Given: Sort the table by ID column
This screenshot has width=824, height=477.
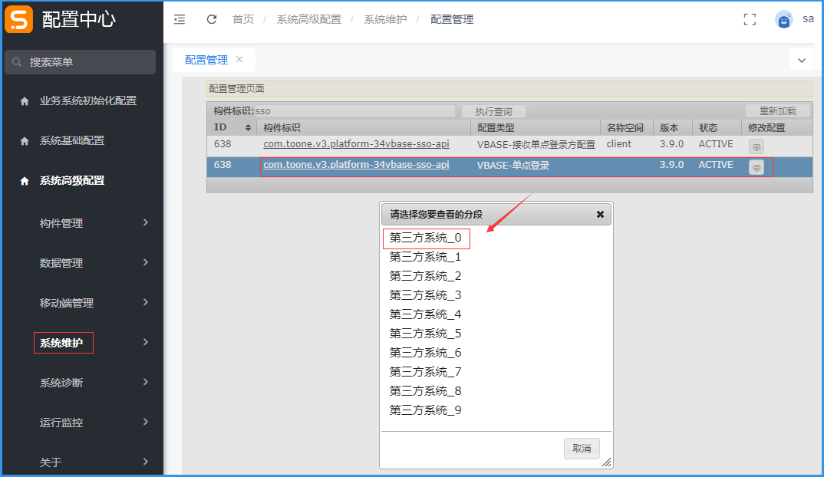Looking at the screenshot, I should coord(248,127).
